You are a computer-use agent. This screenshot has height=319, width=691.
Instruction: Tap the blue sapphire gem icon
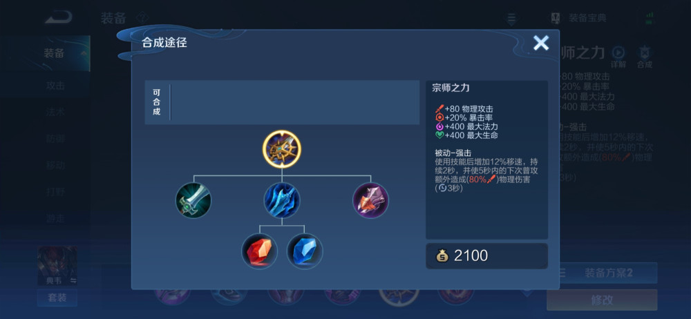pos(305,251)
